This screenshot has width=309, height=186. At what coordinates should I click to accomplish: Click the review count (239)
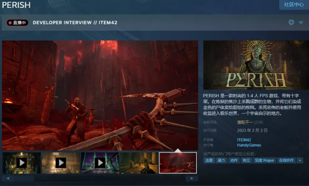[x=259, y=122]
